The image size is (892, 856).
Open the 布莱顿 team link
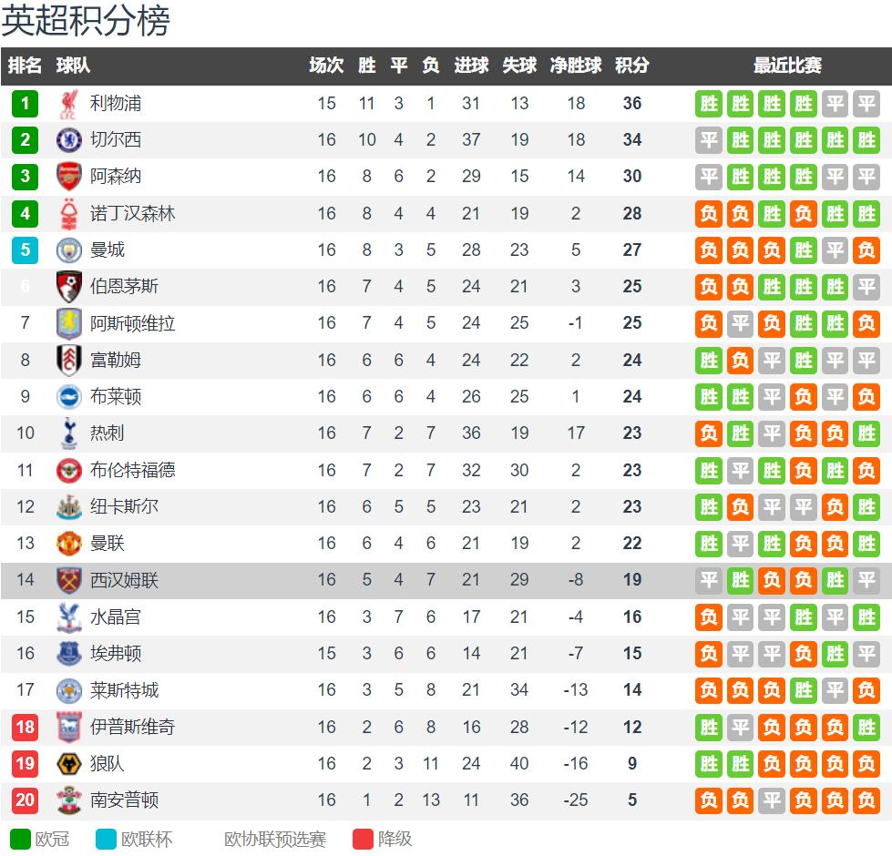pos(116,397)
